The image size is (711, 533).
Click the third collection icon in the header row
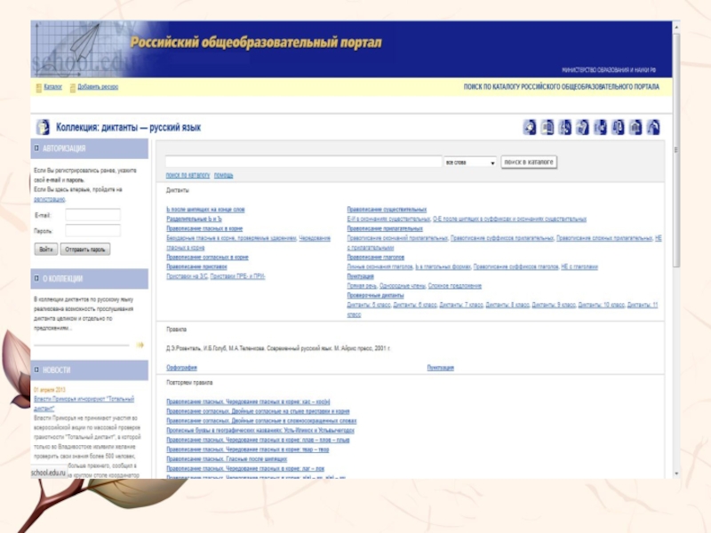565,127
